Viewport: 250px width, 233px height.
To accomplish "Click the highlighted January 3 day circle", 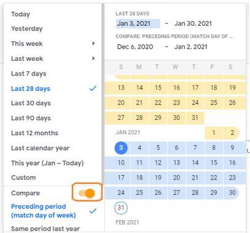I will [x=121, y=148].
